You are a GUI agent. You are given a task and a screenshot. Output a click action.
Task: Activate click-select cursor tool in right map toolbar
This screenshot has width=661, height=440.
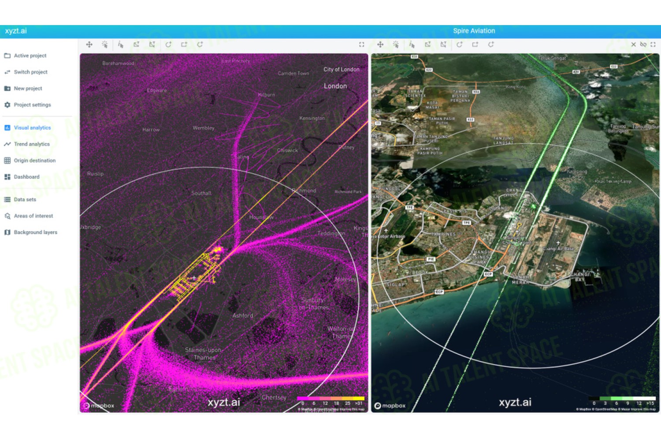click(396, 44)
